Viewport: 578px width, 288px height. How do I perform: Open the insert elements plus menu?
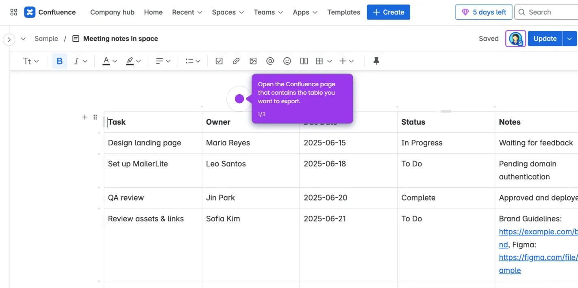pyautogui.click(x=346, y=61)
